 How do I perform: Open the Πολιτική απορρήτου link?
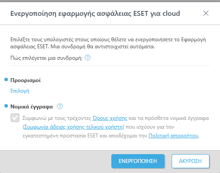coord(173,136)
